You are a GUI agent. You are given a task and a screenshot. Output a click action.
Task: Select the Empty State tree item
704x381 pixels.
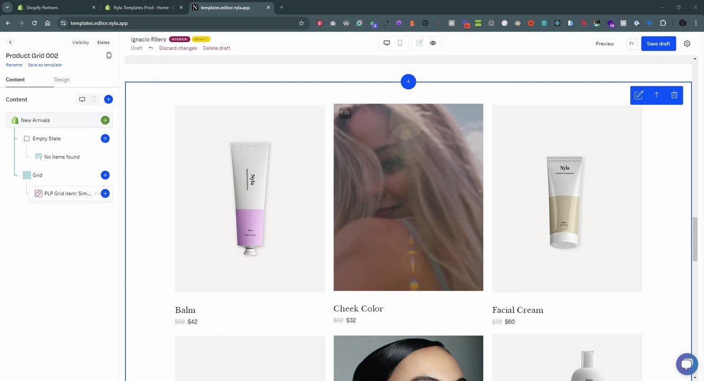click(47, 139)
